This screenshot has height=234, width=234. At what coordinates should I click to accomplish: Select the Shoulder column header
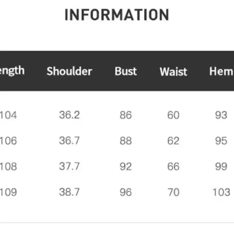click(69, 71)
